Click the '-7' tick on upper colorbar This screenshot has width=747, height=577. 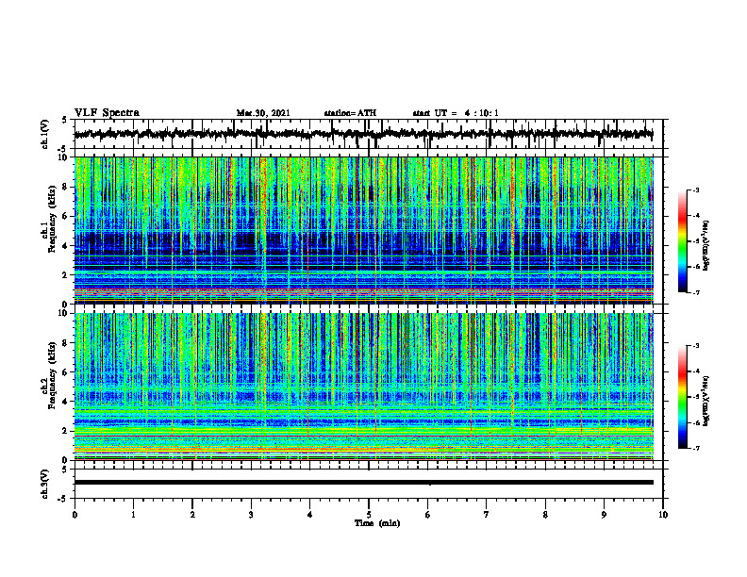point(695,292)
